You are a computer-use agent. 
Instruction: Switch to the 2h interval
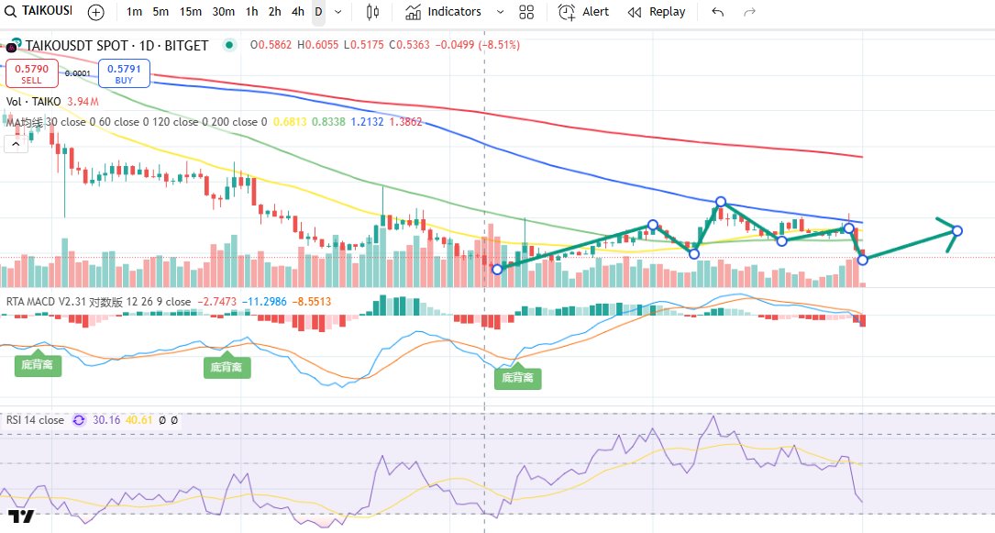[x=275, y=11]
